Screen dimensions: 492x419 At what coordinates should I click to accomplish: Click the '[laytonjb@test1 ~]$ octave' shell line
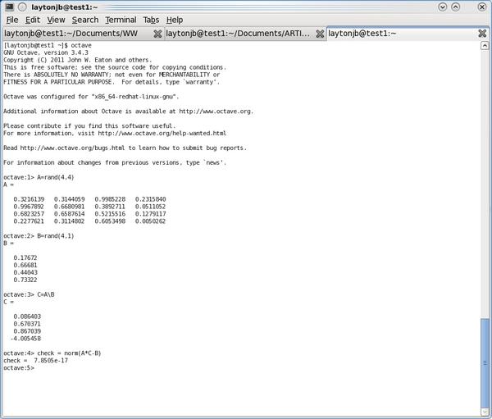coord(48,45)
